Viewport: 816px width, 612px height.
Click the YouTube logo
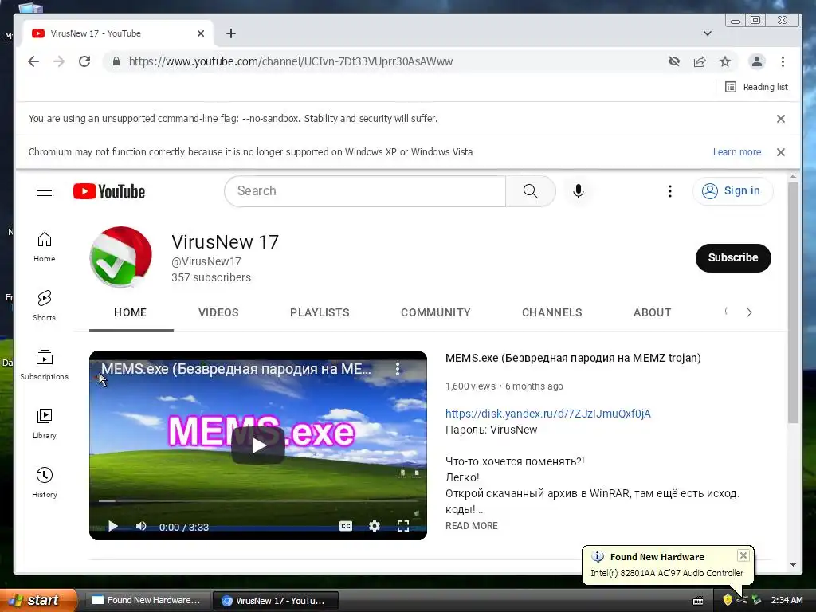click(x=109, y=191)
